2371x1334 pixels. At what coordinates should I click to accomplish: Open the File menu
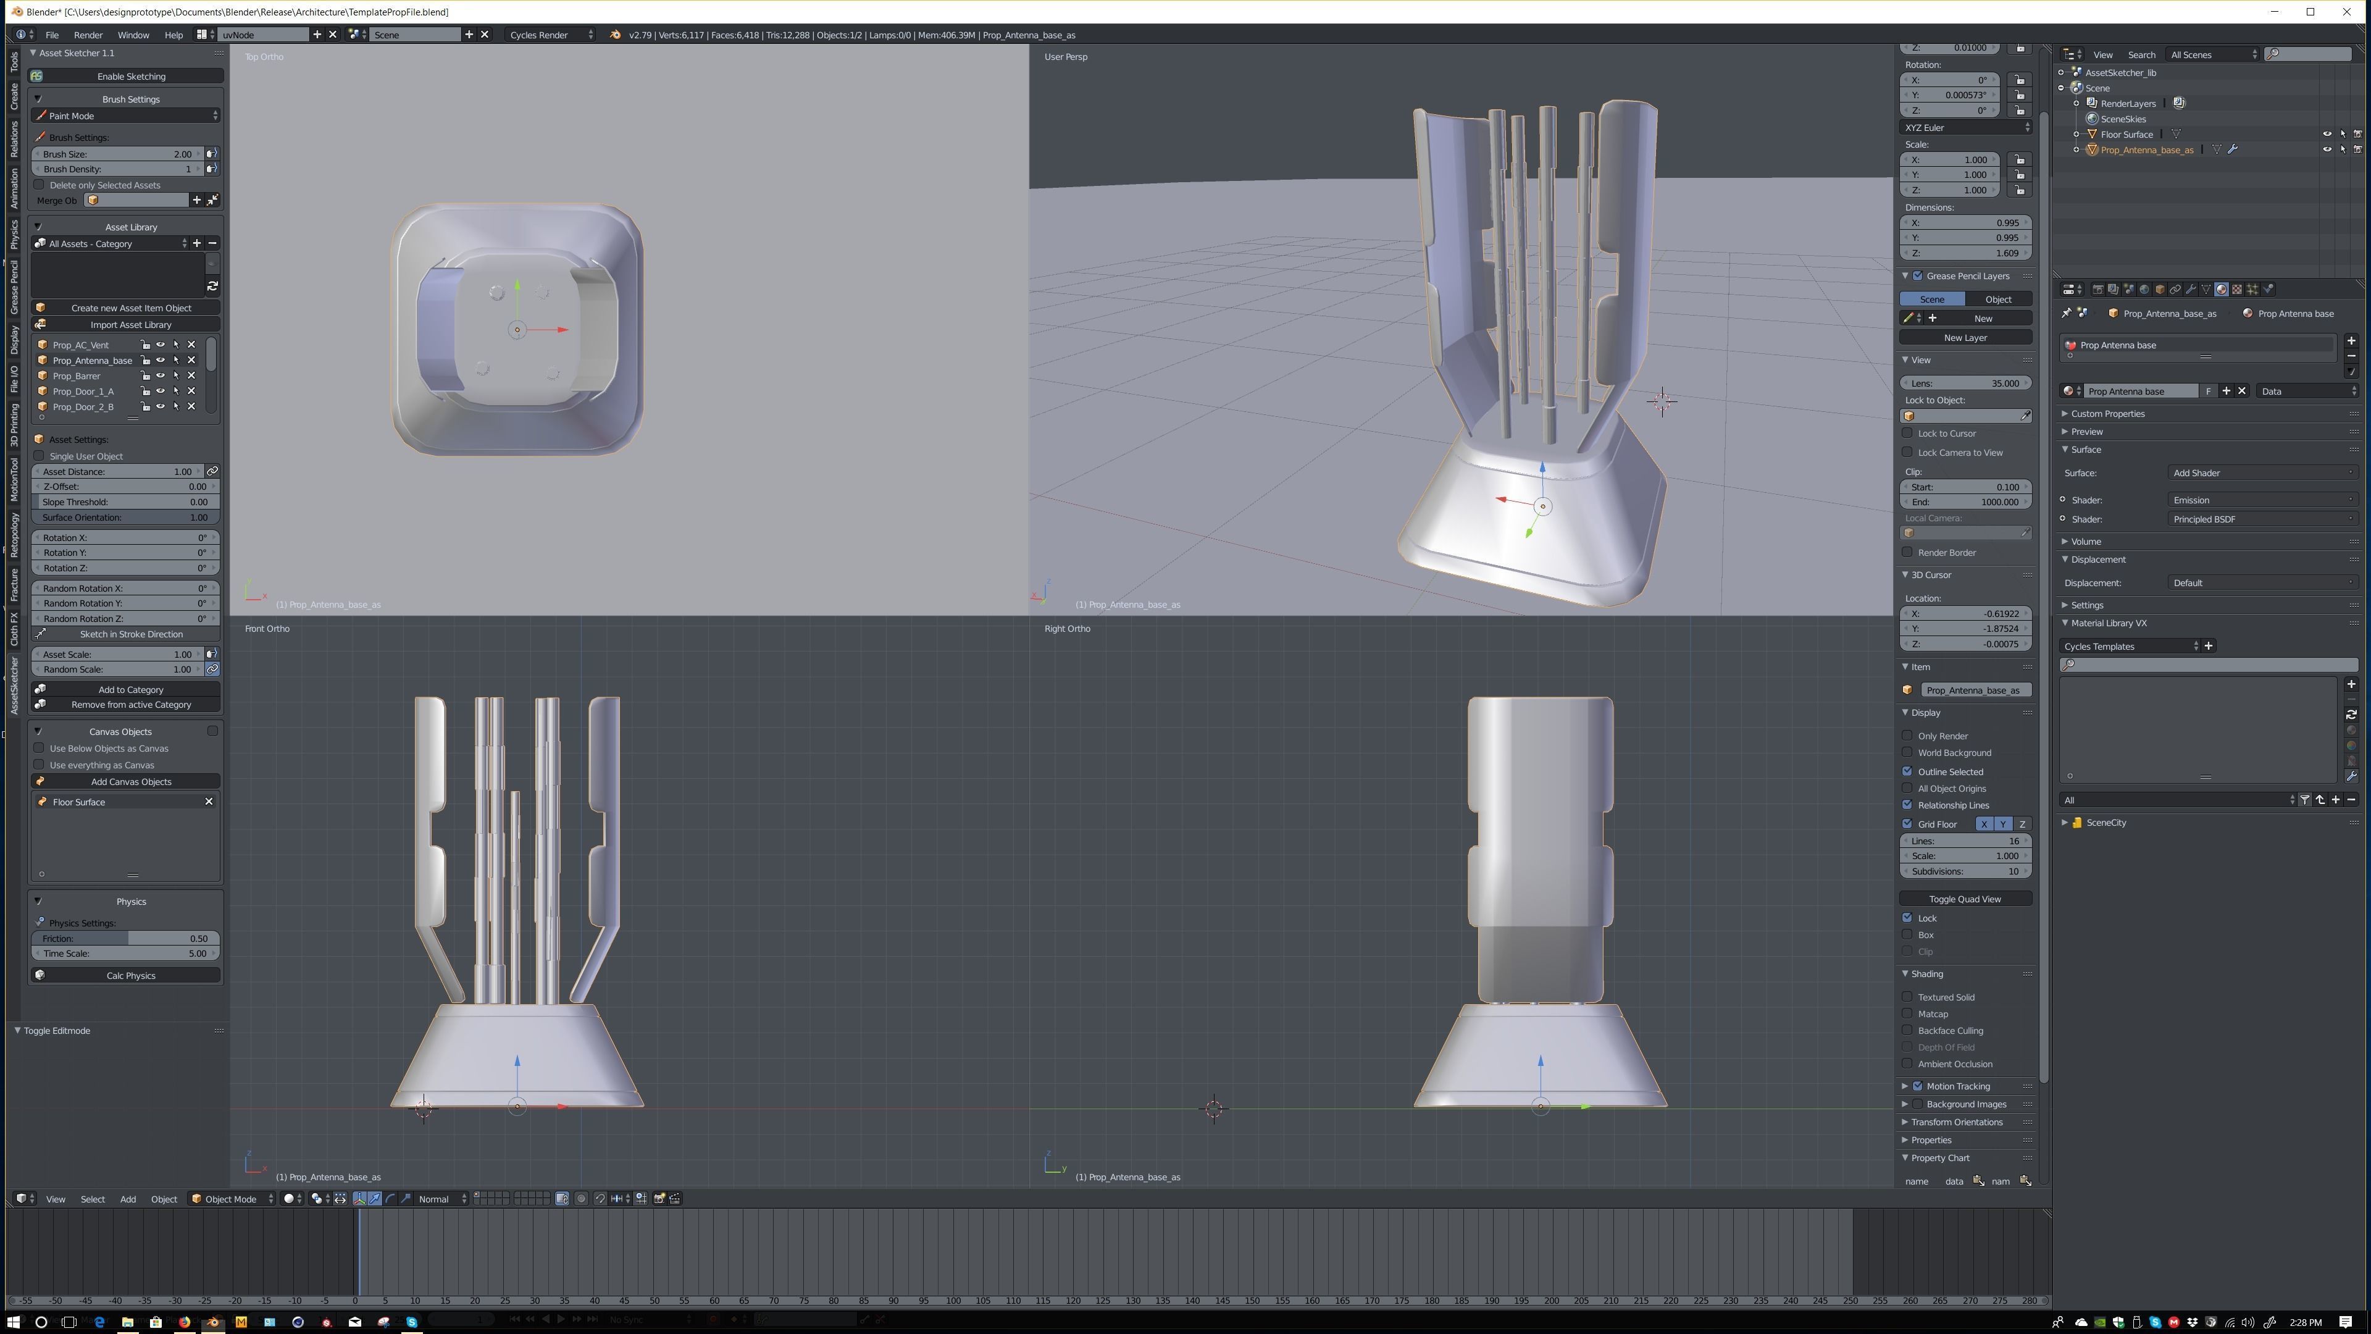pyautogui.click(x=52, y=35)
